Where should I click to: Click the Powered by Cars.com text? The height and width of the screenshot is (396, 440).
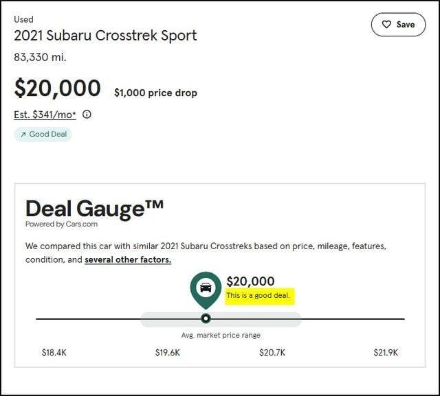click(x=61, y=224)
